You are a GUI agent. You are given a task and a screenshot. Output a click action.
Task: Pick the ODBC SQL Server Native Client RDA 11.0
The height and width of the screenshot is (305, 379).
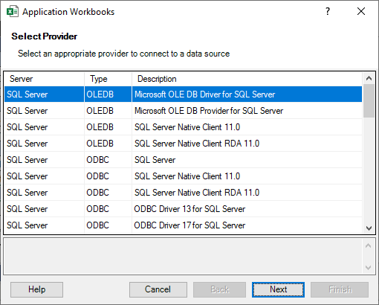(183, 193)
